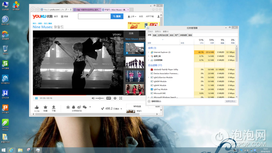Open the 频道 channels menu
Screen dimensions: 272x153
point(64,17)
